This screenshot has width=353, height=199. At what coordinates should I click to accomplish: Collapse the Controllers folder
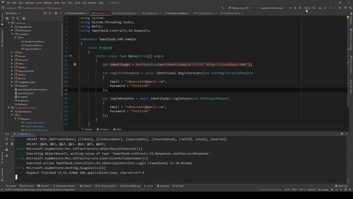[12, 34]
